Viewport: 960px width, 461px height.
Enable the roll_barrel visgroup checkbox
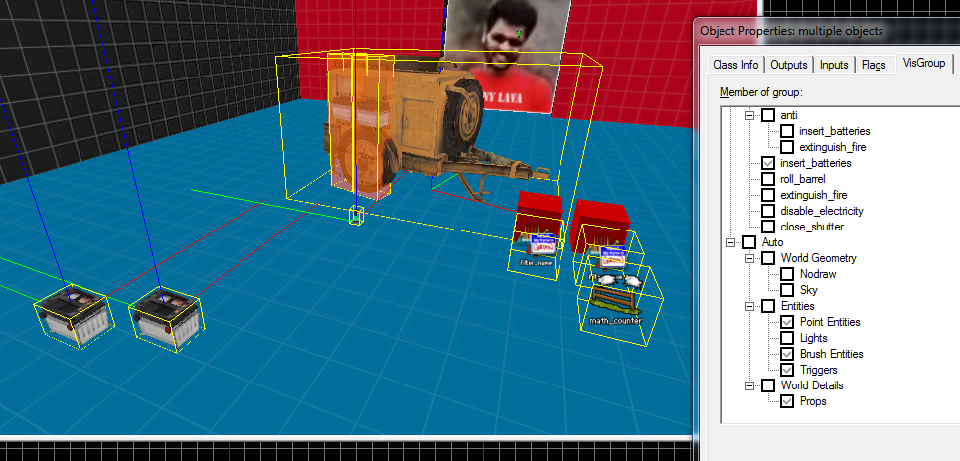(x=767, y=179)
